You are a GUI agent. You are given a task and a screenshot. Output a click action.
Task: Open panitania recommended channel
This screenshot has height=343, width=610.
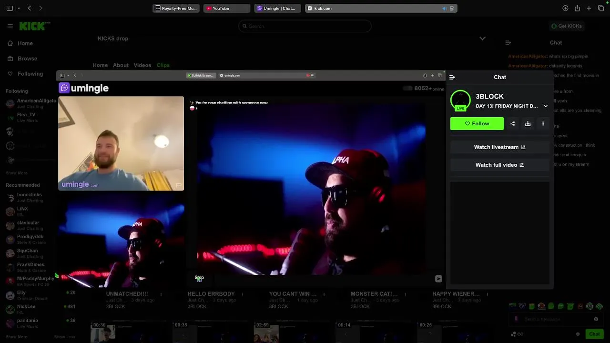[41, 323]
